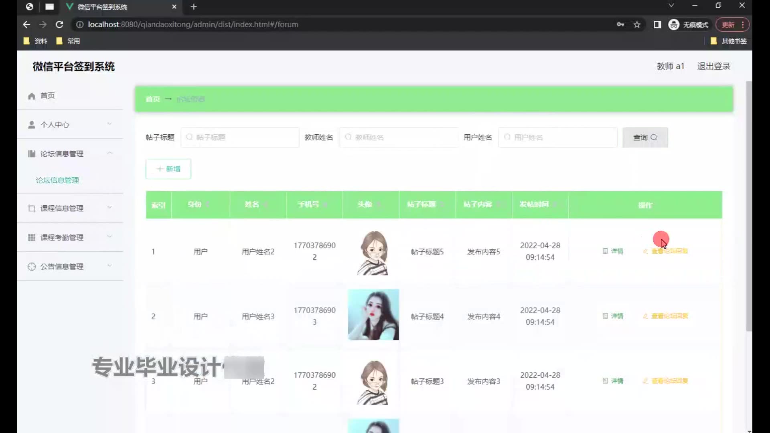
Task: Expand the 课程信息管理 menu chevron
Action: click(x=109, y=208)
